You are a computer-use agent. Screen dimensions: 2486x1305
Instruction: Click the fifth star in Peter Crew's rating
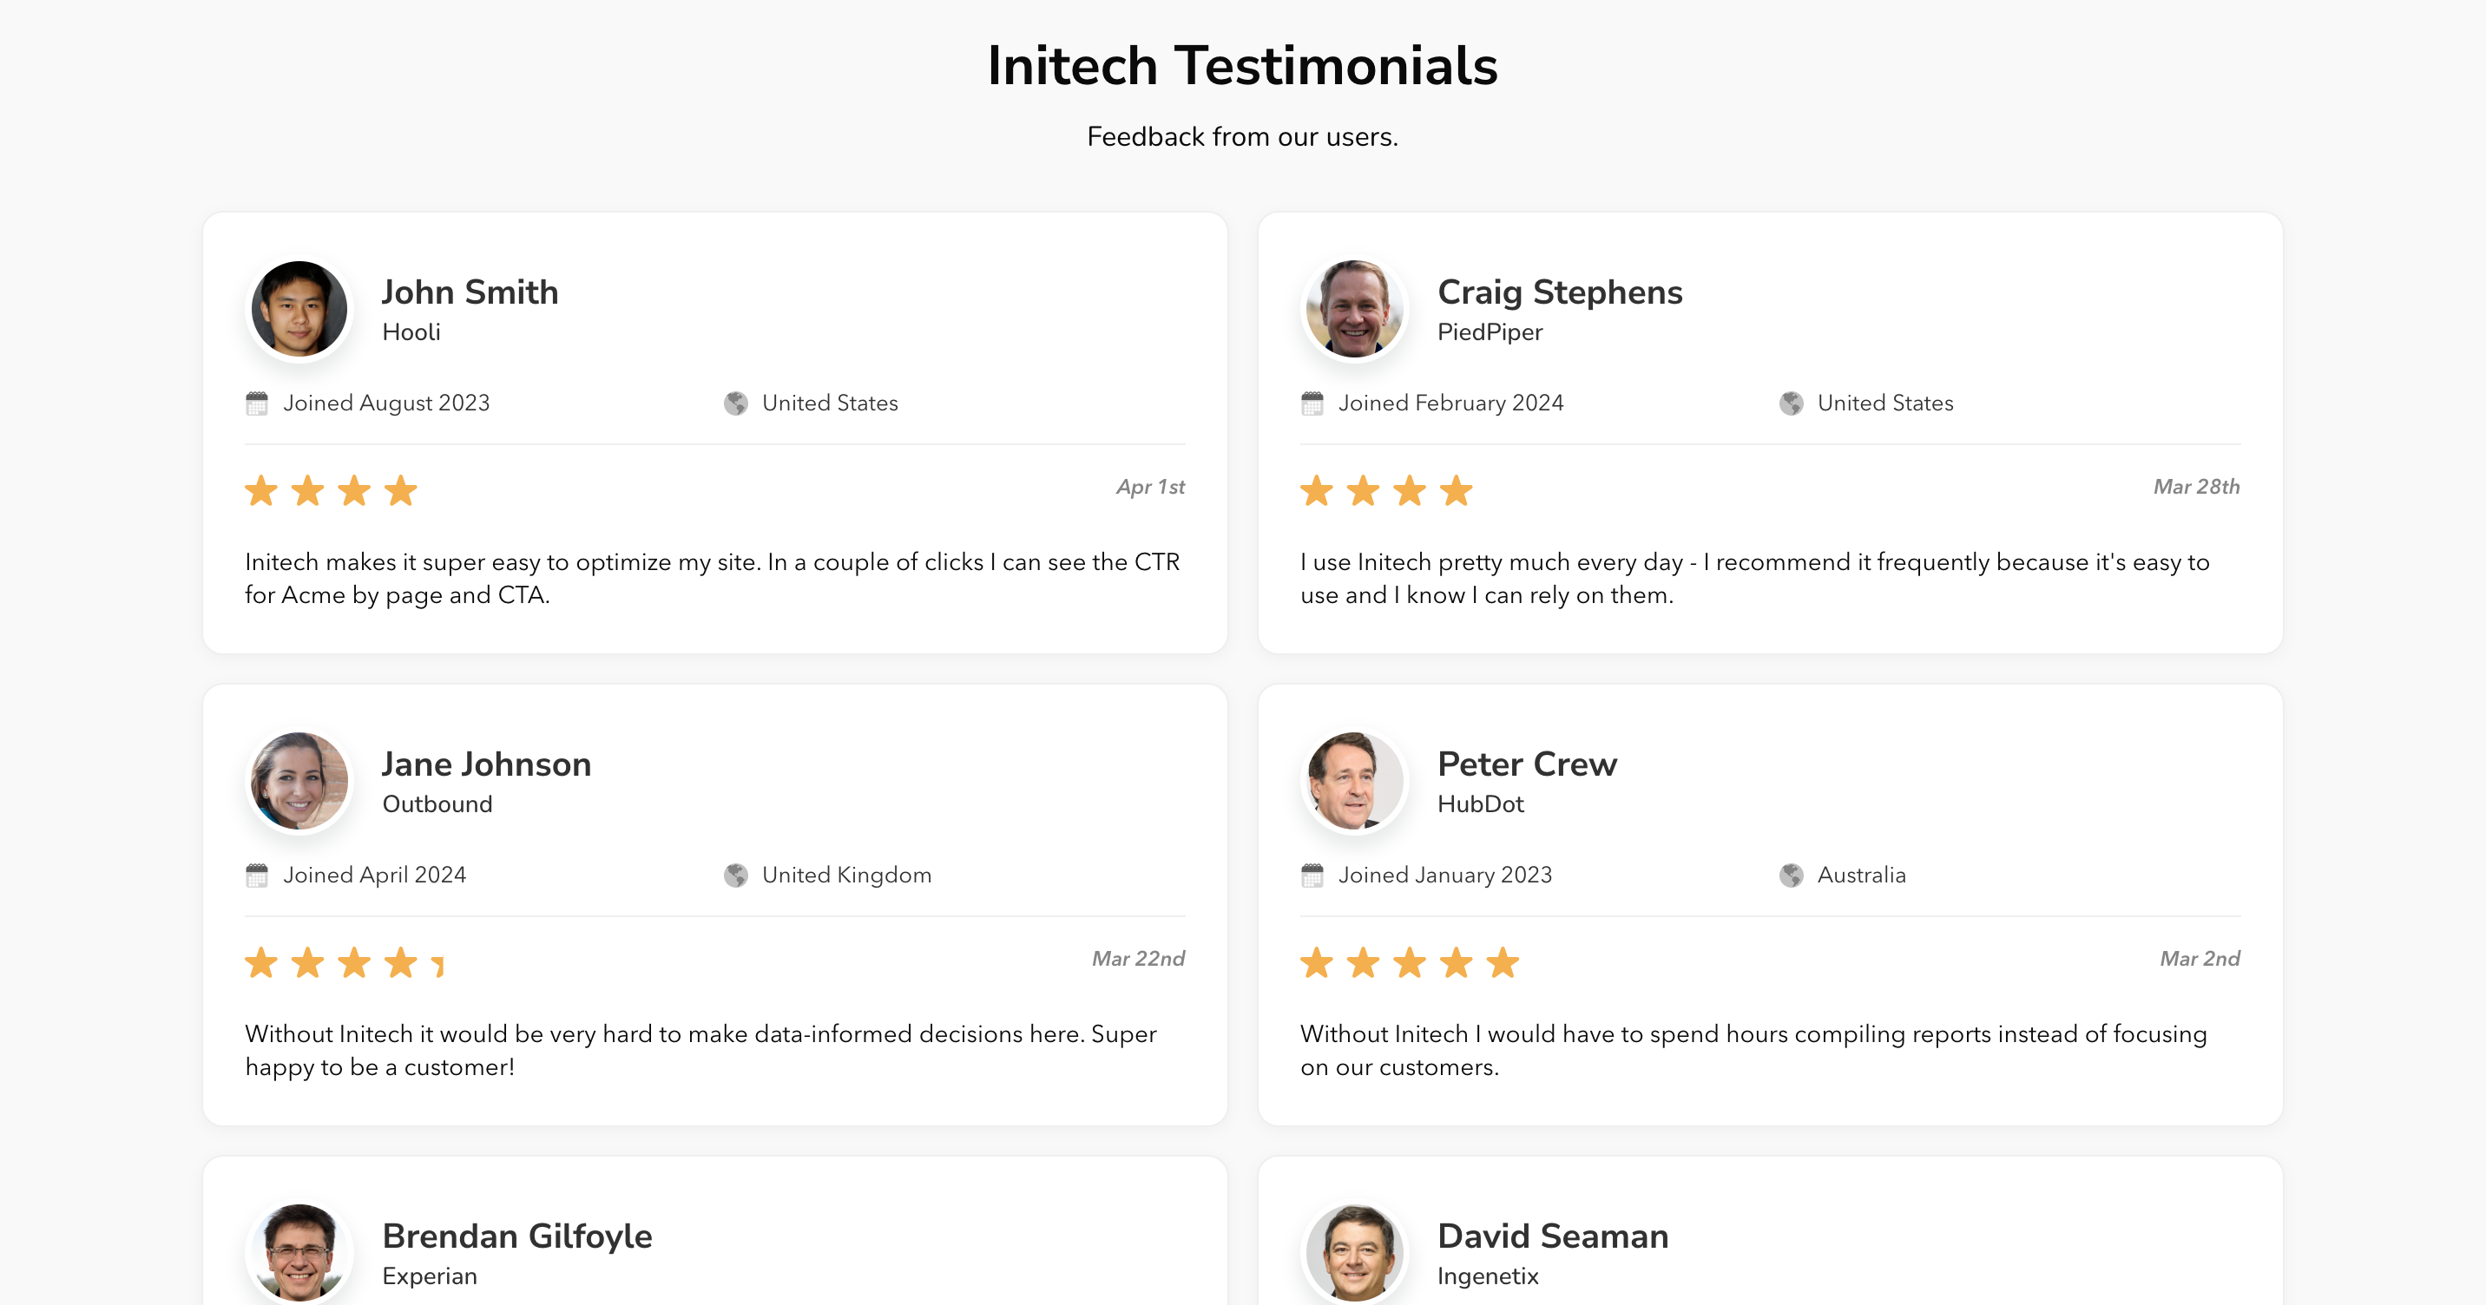[x=1502, y=962]
